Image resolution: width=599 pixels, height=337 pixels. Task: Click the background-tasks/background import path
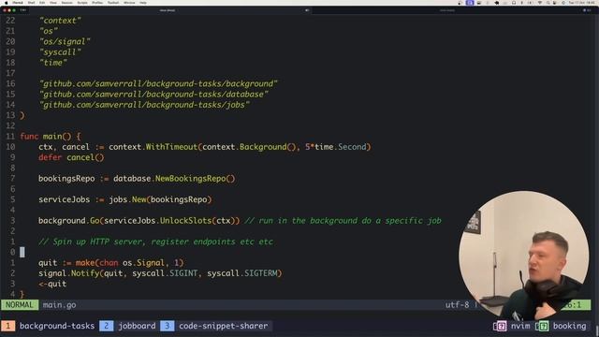[x=158, y=83]
